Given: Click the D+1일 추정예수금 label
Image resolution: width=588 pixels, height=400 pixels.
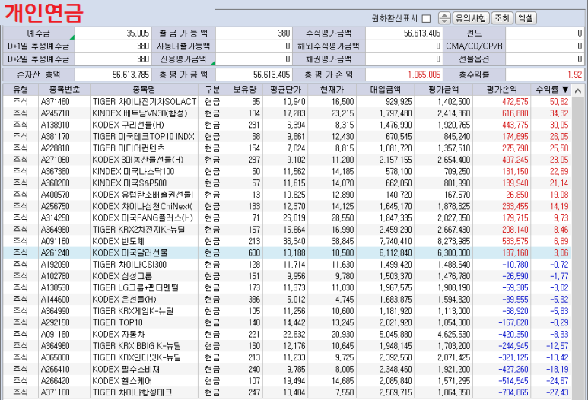Looking at the screenshot, I should (39, 46).
